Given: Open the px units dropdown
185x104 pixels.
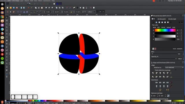Looking at the screenshot, I should 84,12.
